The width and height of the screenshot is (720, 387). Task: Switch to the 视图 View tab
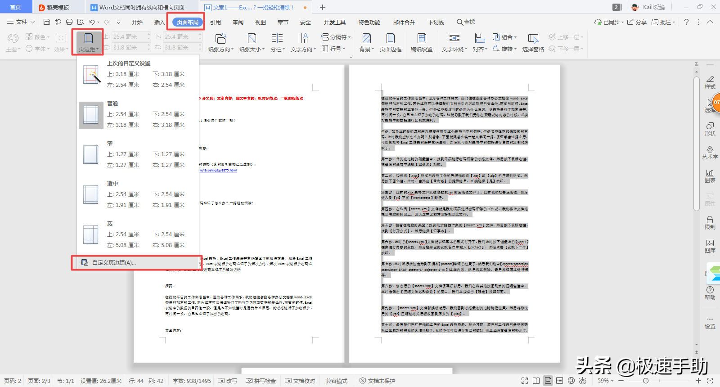coord(261,22)
